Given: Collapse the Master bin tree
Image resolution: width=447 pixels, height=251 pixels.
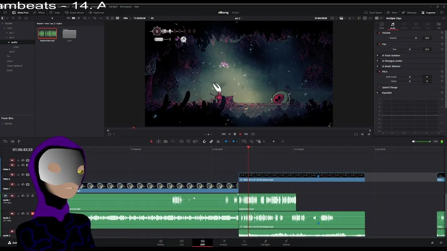Looking at the screenshot, I should 2,23.
